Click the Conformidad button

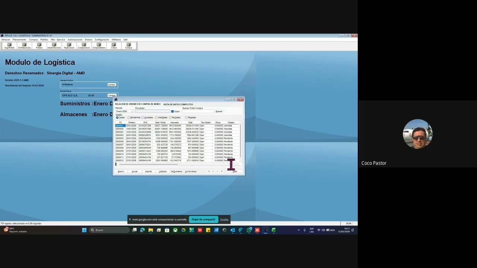(190, 171)
